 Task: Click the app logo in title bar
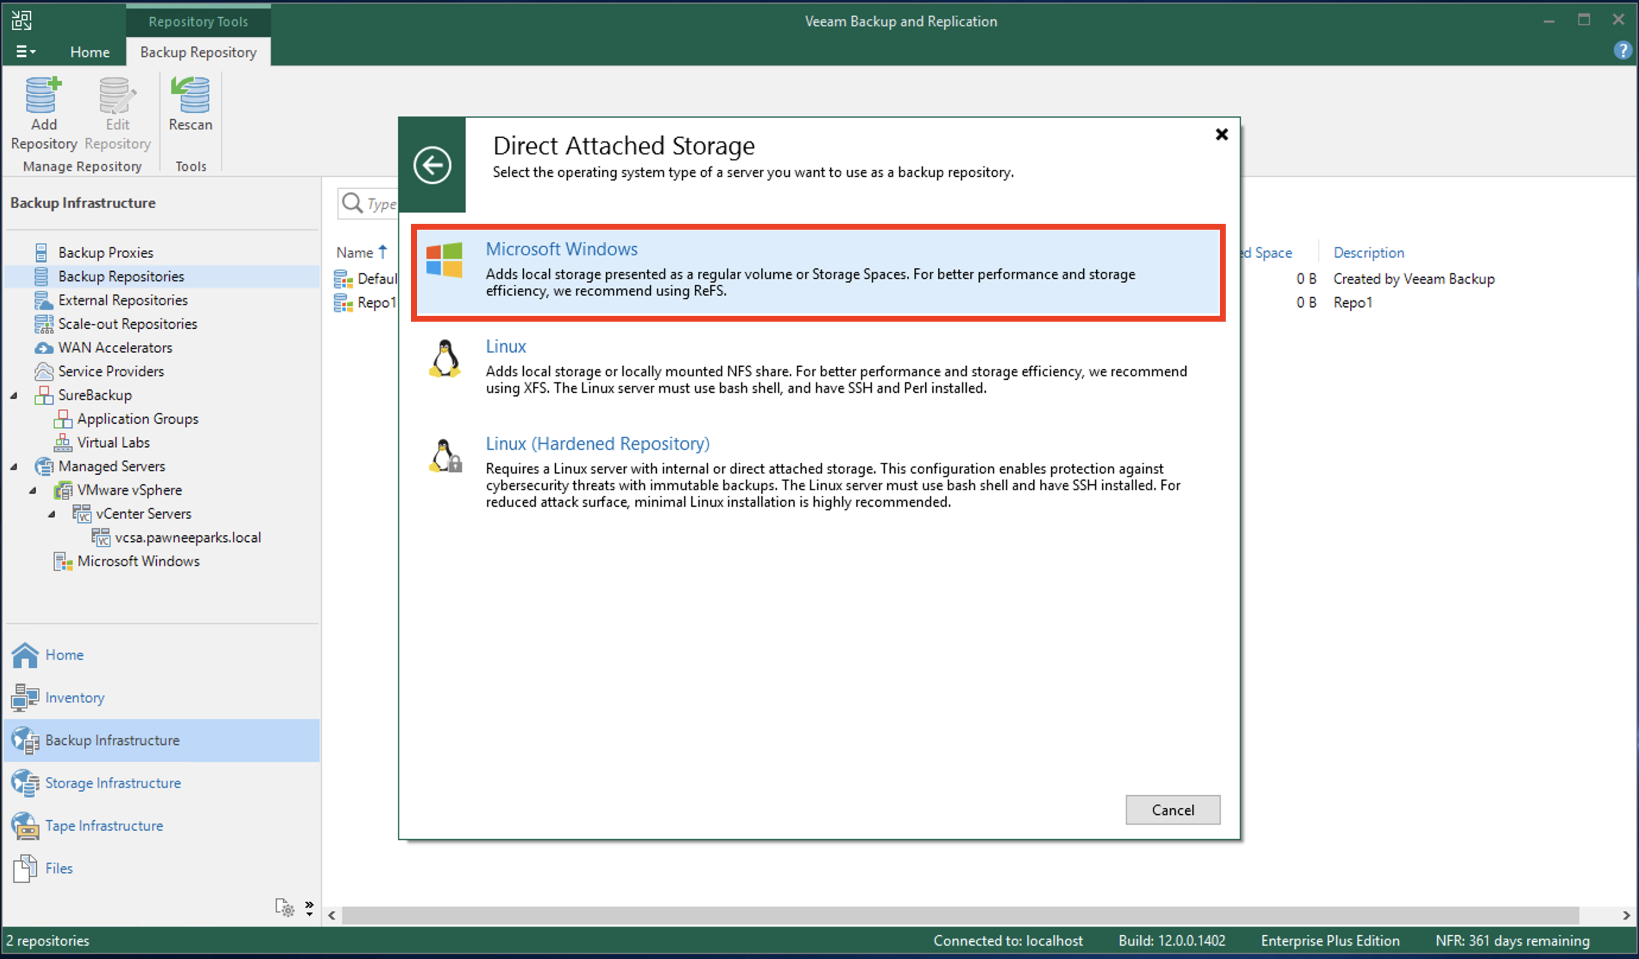[x=21, y=21]
